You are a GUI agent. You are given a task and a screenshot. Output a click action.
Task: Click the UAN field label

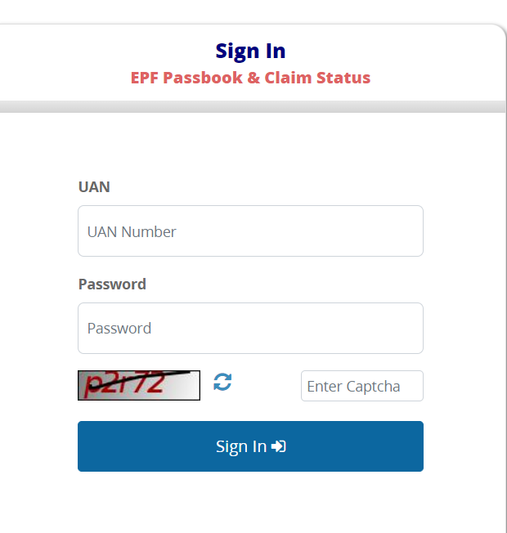tap(94, 187)
